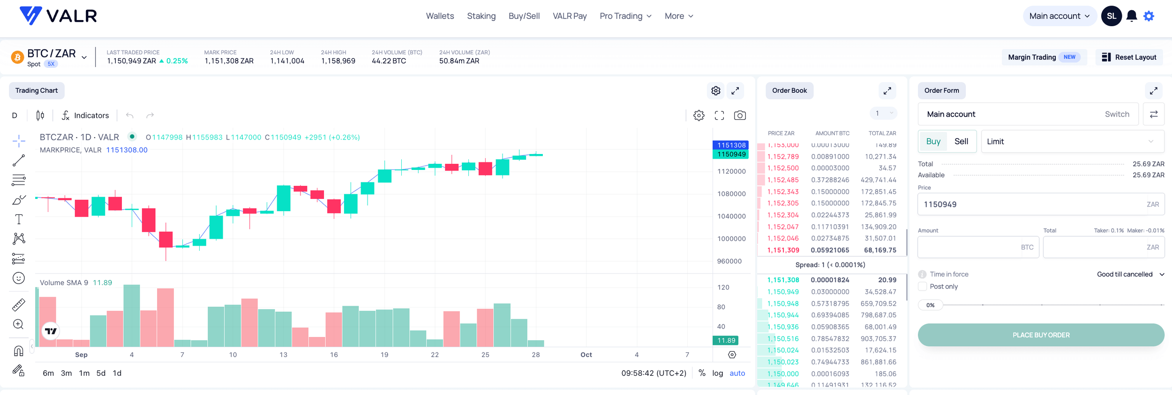
Task: Select the Buy side
Action: click(933, 141)
